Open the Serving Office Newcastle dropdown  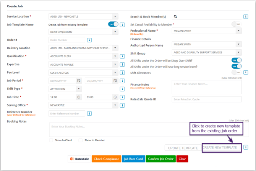[x=83, y=105]
